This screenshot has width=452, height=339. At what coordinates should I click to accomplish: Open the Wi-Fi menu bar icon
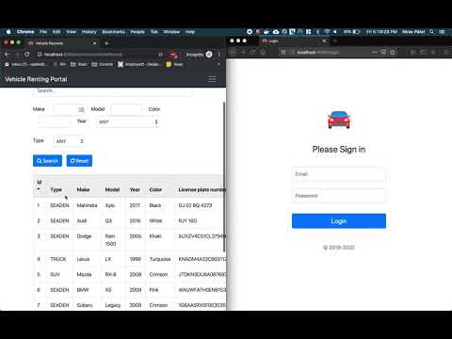click(x=327, y=32)
